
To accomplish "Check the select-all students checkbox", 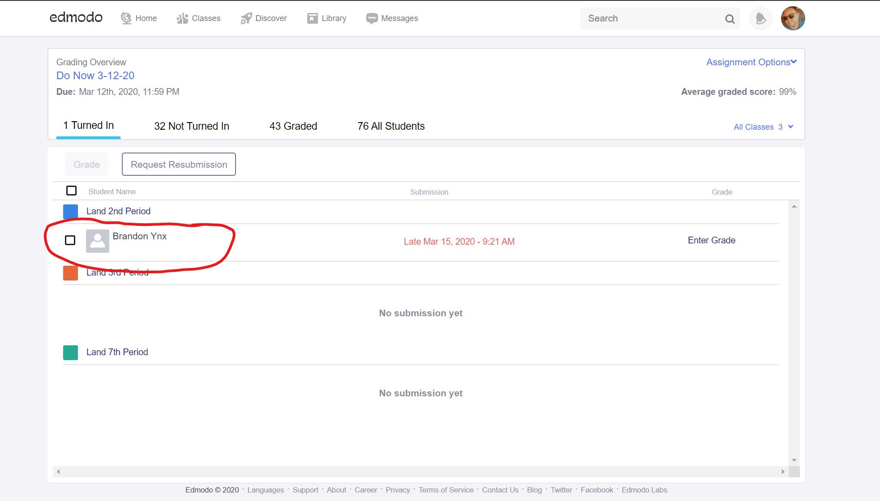I will [71, 191].
